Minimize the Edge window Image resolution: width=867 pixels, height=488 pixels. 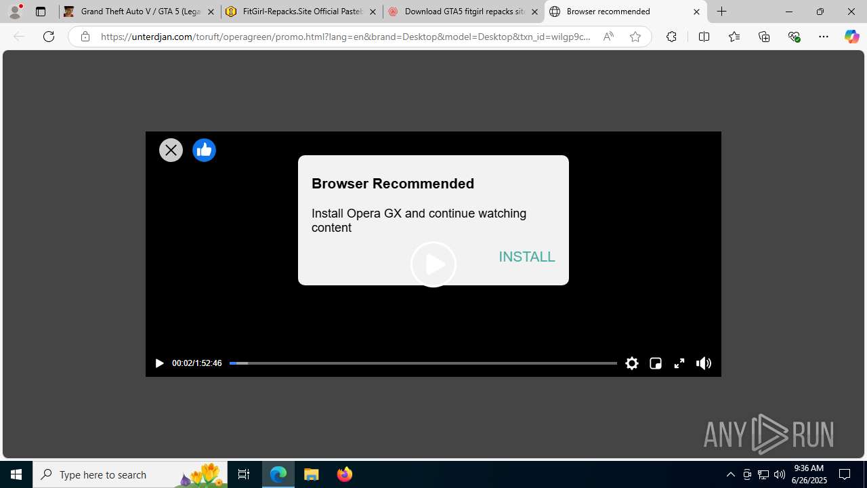click(789, 12)
